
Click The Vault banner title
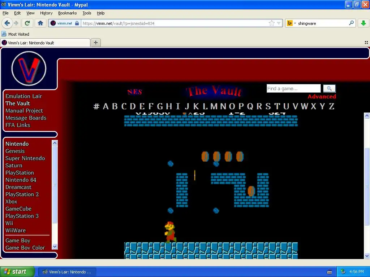[x=214, y=91]
